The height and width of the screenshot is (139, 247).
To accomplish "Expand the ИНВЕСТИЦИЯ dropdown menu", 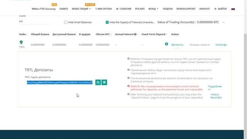I will [x=81, y=9].
